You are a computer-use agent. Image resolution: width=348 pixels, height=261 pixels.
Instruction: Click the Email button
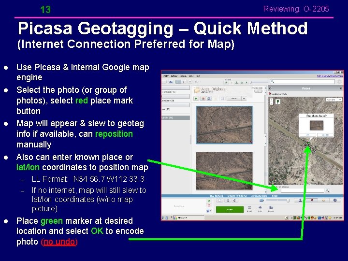249,209
